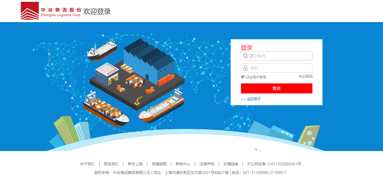Click the user avatar icon in account field

[x=246, y=56]
